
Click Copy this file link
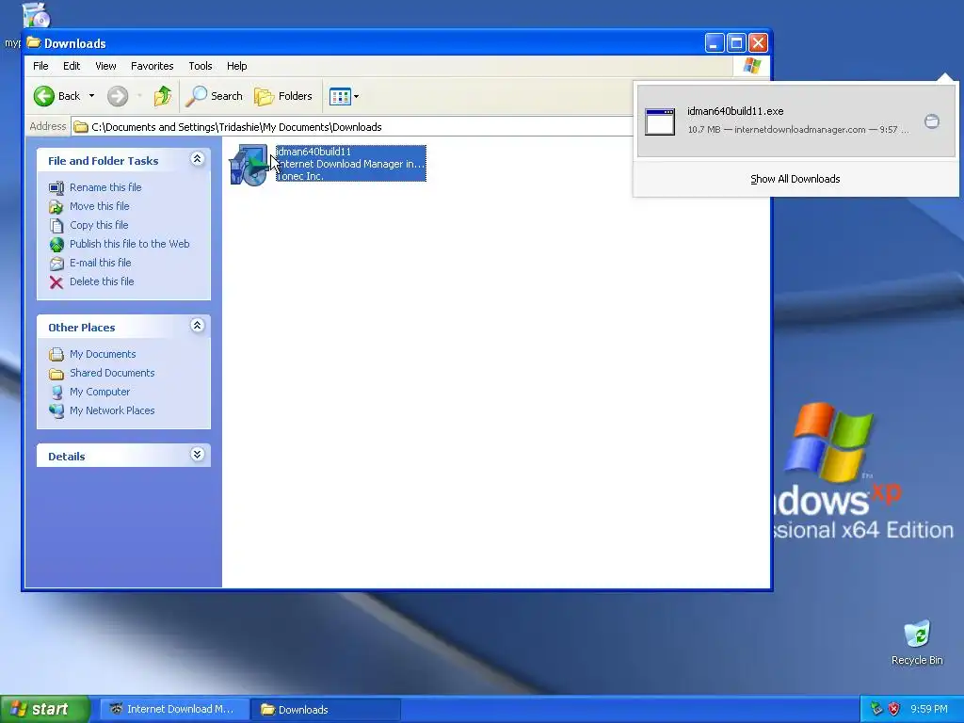99,225
